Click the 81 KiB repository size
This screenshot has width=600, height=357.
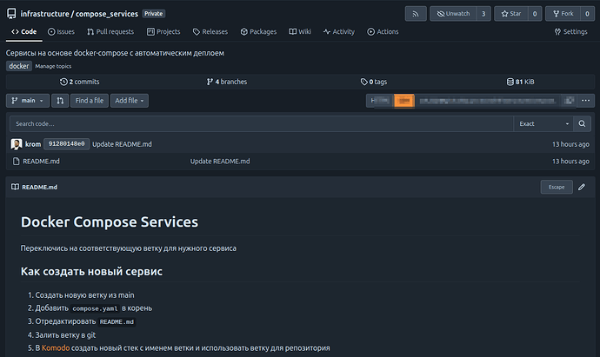[x=520, y=82]
